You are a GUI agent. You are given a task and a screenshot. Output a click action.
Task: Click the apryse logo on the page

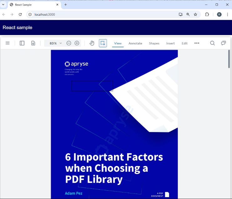[76, 64]
